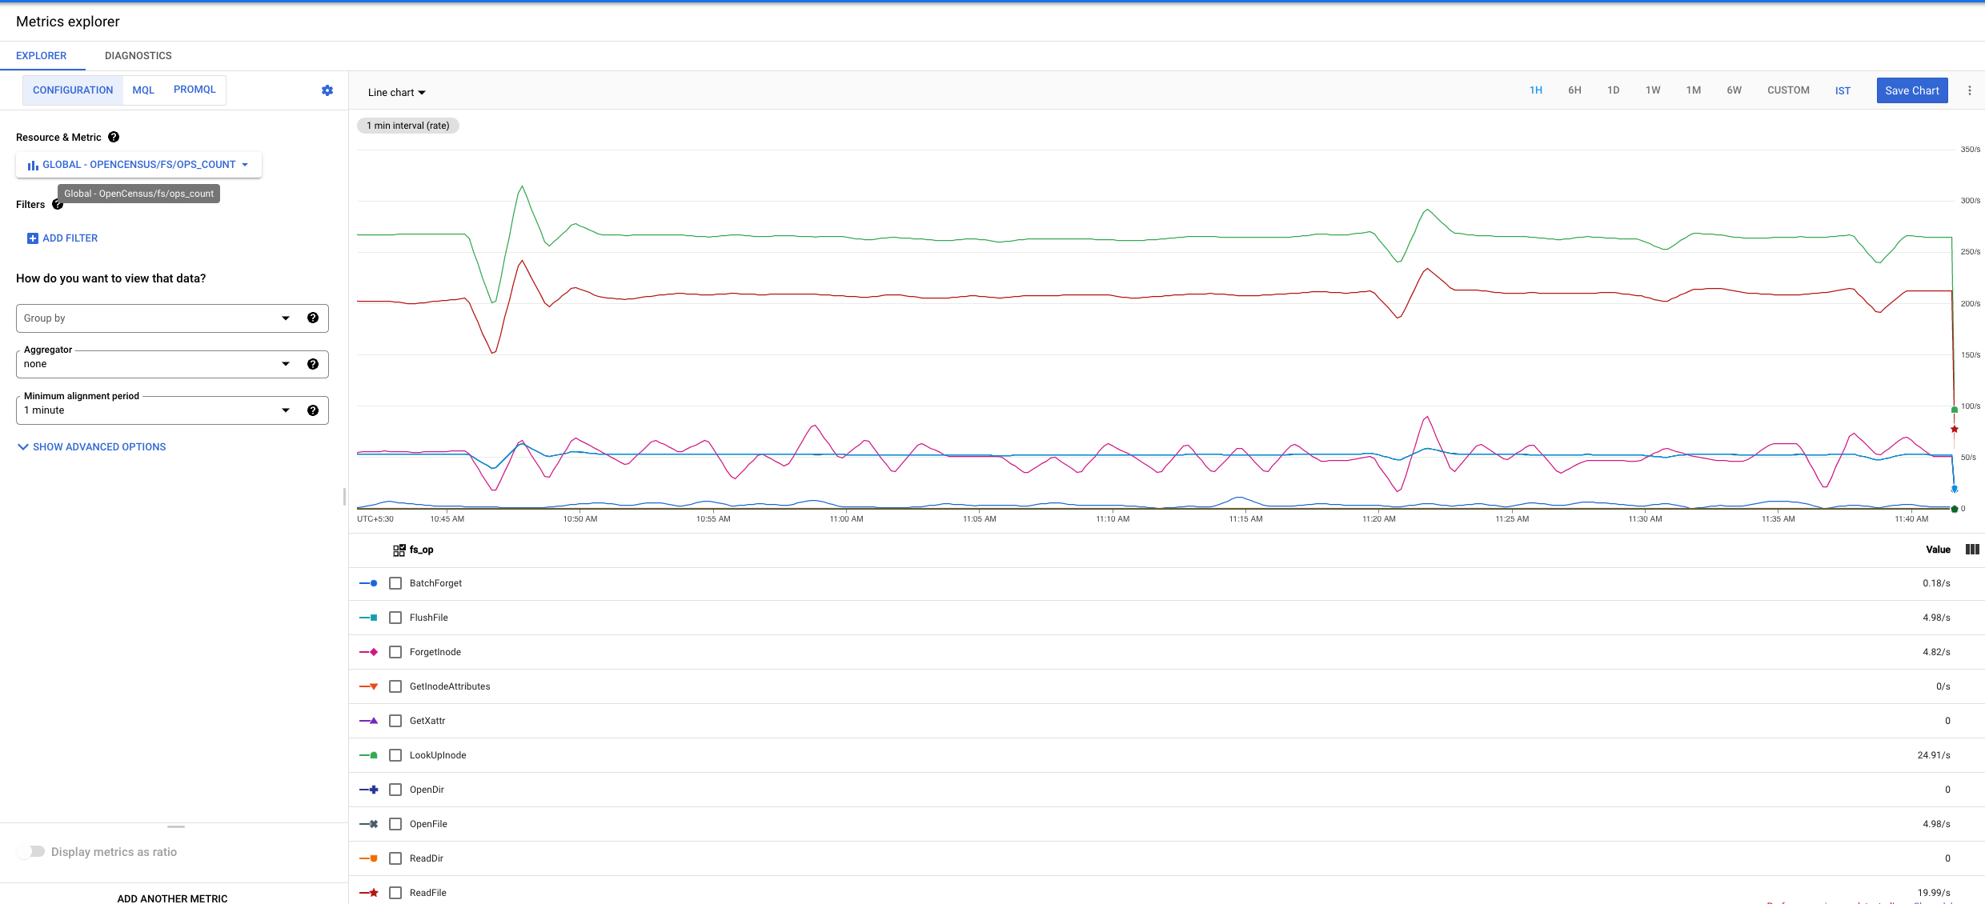Switch to the DIAGNOSTICS tab

[x=138, y=55]
